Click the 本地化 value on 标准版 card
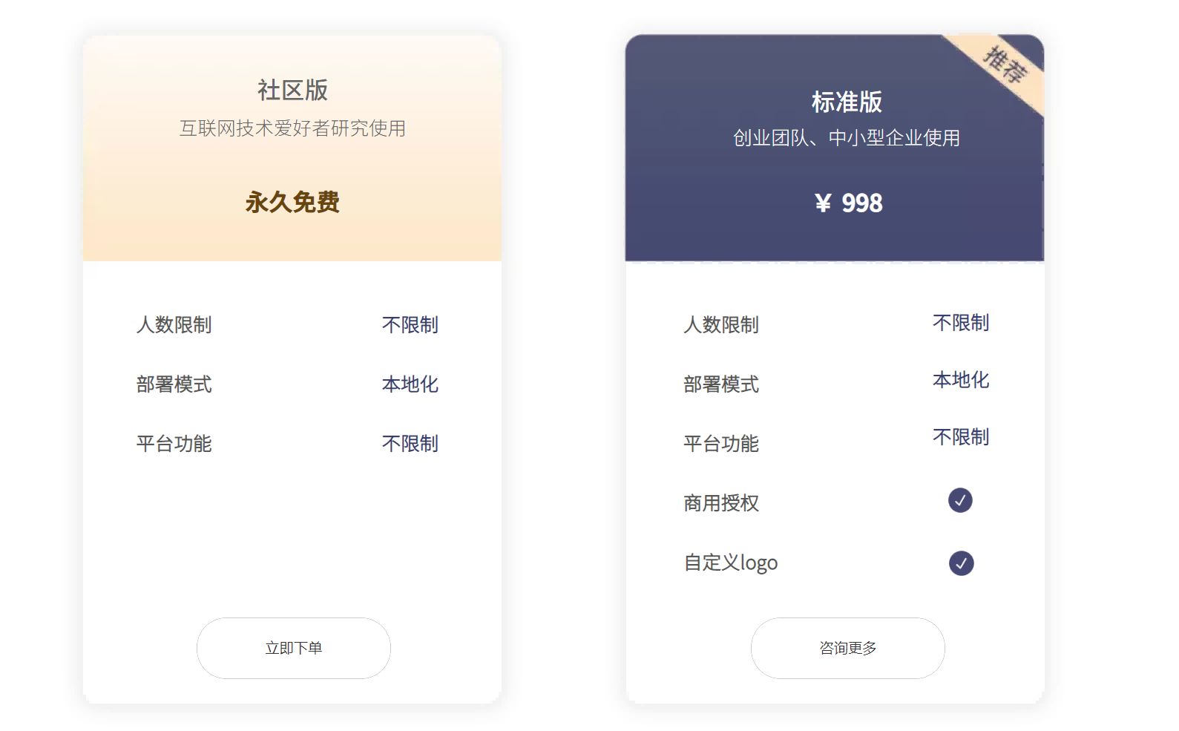The height and width of the screenshot is (731, 1179). tap(960, 380)
